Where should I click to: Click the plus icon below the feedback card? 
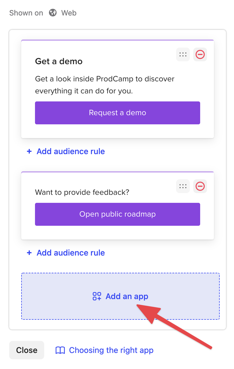tap(29, 253)
